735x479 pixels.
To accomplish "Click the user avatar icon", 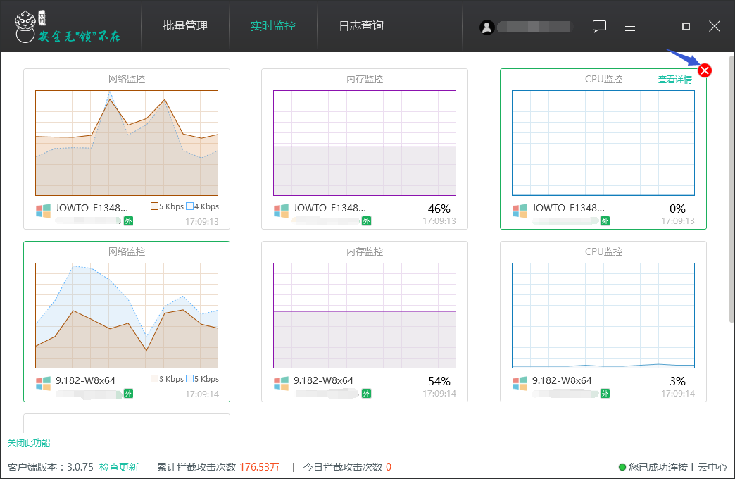I will click(x=486, y=27).
